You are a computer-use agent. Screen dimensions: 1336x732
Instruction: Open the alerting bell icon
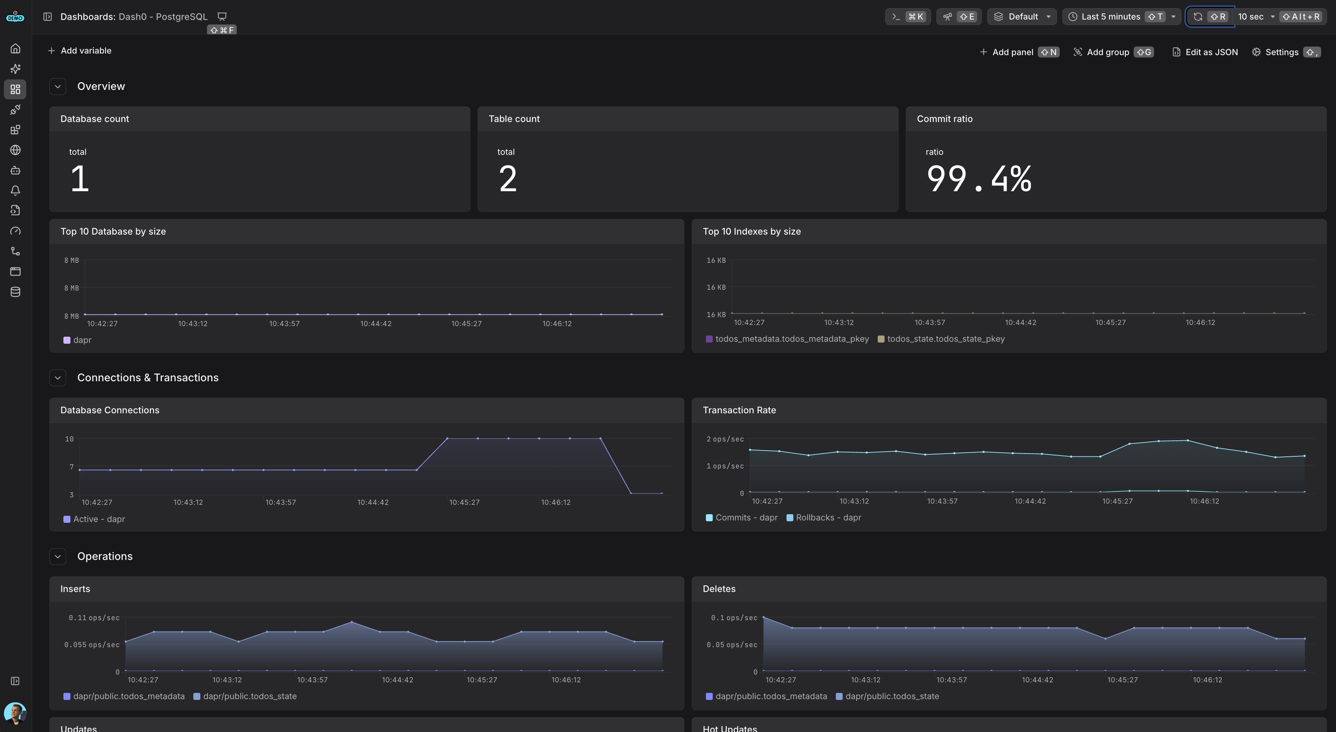tap(15, 190)
